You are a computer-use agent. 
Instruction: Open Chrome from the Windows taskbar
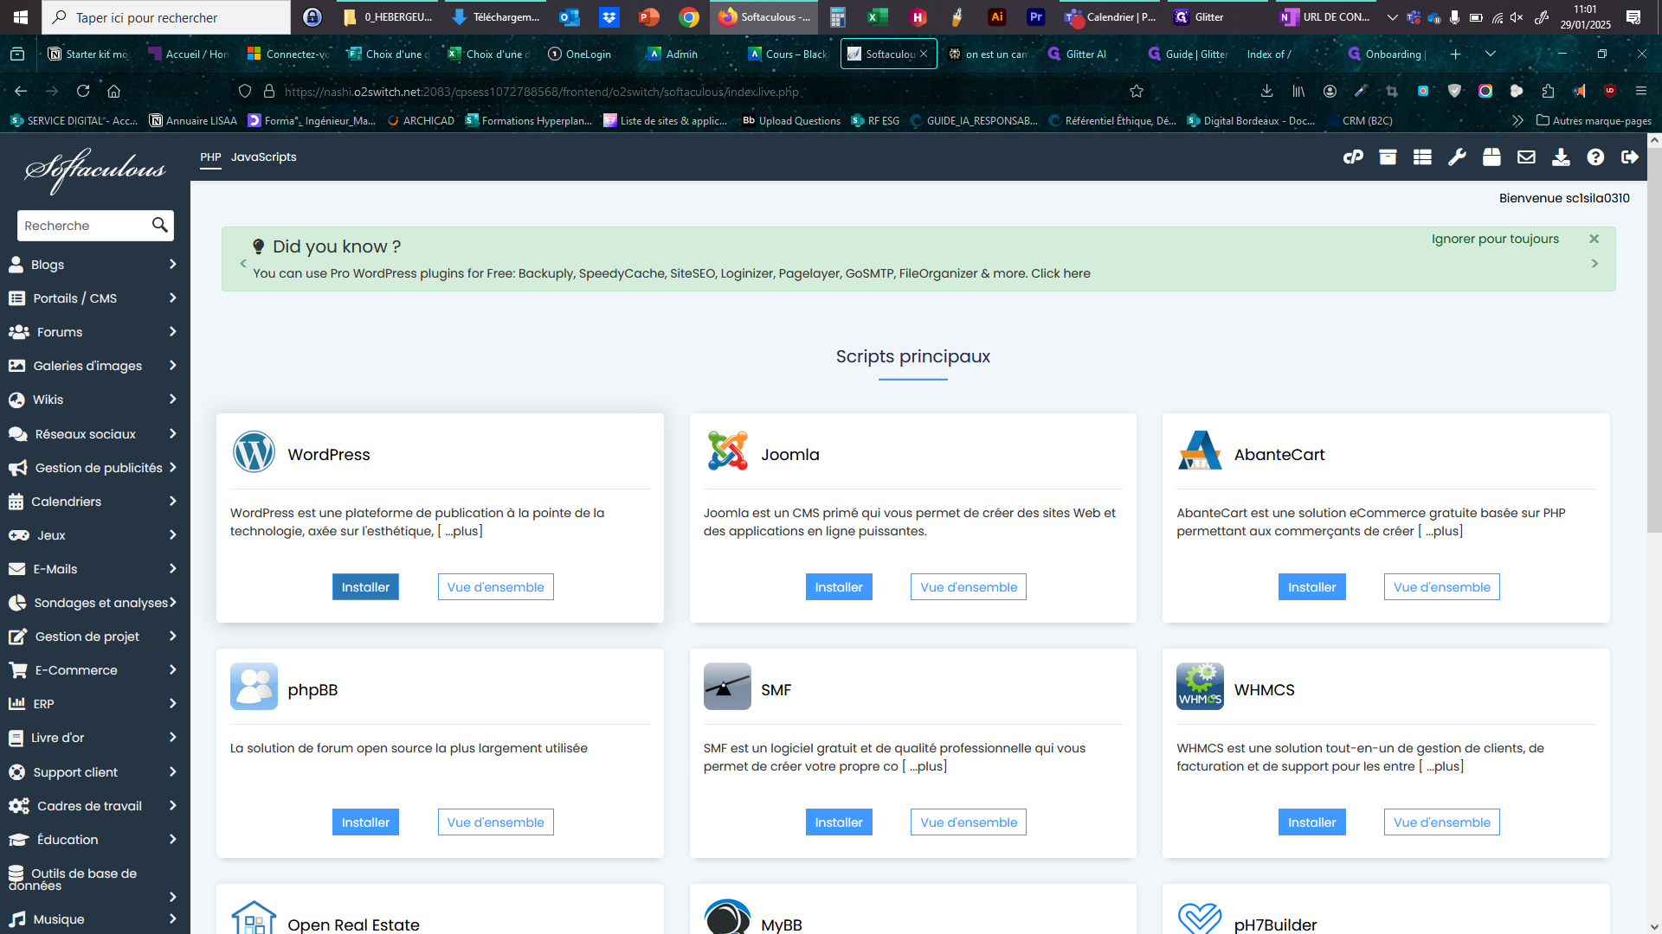click(689, 17)
